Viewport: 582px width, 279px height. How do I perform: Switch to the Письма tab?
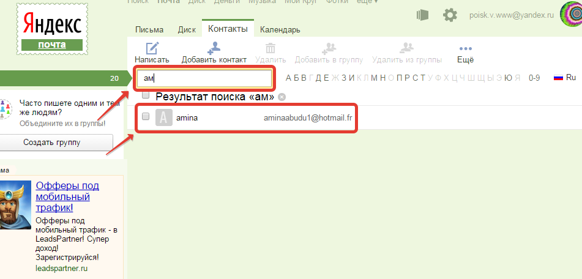(x=149, y=29)
